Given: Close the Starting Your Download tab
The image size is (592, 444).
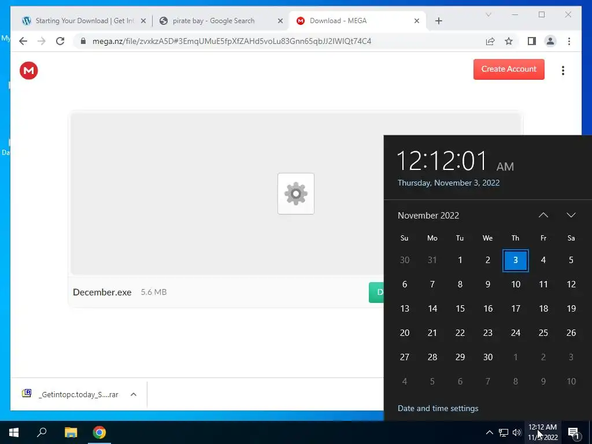Looking at the screenshot, I should point(143,21).
